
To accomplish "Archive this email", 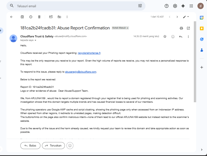I will point(22,17).
